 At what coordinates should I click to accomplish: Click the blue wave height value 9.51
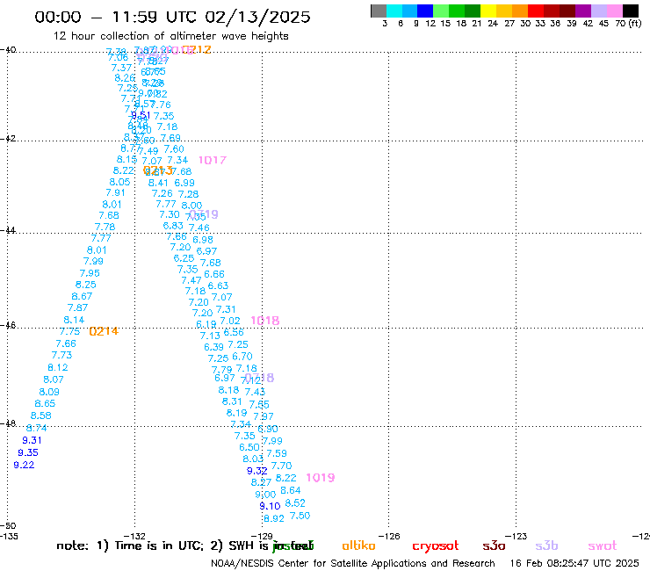pos(141,115)
